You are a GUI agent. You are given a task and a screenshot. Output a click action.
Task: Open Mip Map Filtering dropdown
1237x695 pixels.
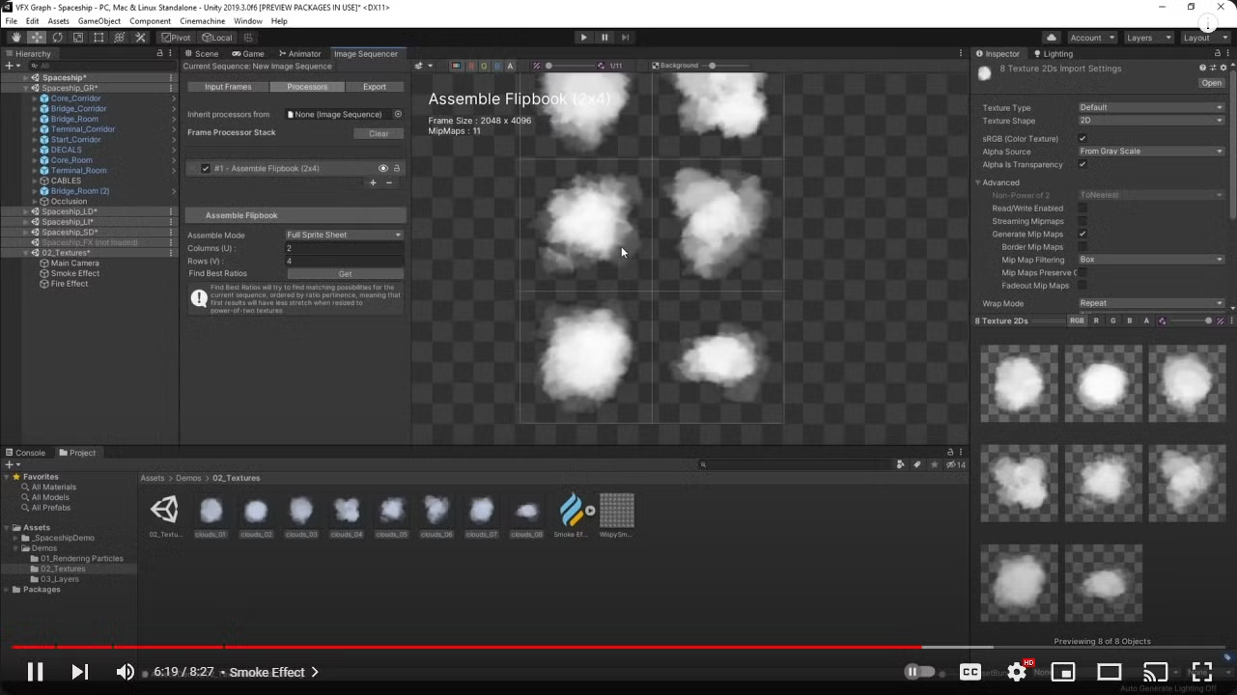click(1151, 260)
